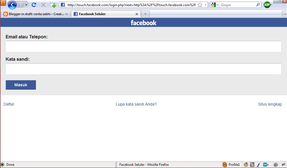Click the touch.facebook.com URL field

(131, 5)
